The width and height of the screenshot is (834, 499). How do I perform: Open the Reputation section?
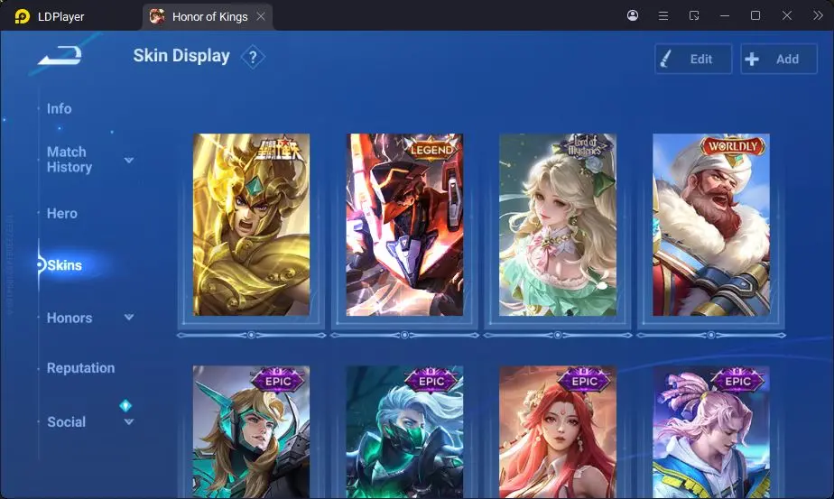click(x=80, y=368)
